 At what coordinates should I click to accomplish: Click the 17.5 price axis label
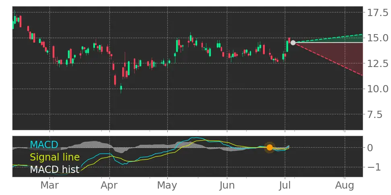tap(378, 12)
